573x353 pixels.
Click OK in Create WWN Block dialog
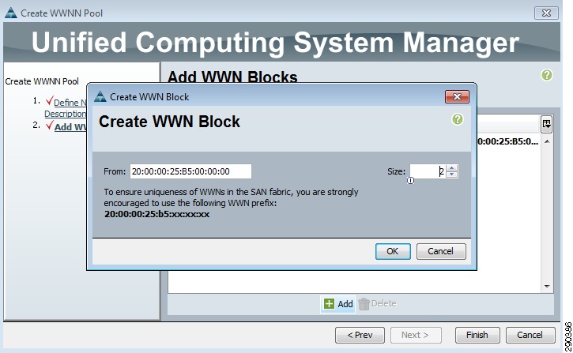point(393,251)
